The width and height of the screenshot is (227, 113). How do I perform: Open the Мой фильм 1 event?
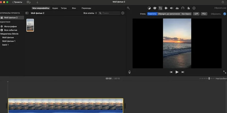[9, 41]
